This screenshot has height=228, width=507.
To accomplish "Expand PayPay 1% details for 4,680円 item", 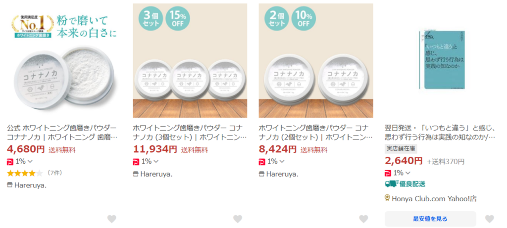I will [30, 161].
